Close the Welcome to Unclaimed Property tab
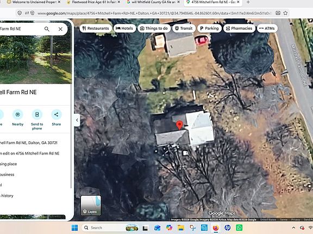 point(59,2)
